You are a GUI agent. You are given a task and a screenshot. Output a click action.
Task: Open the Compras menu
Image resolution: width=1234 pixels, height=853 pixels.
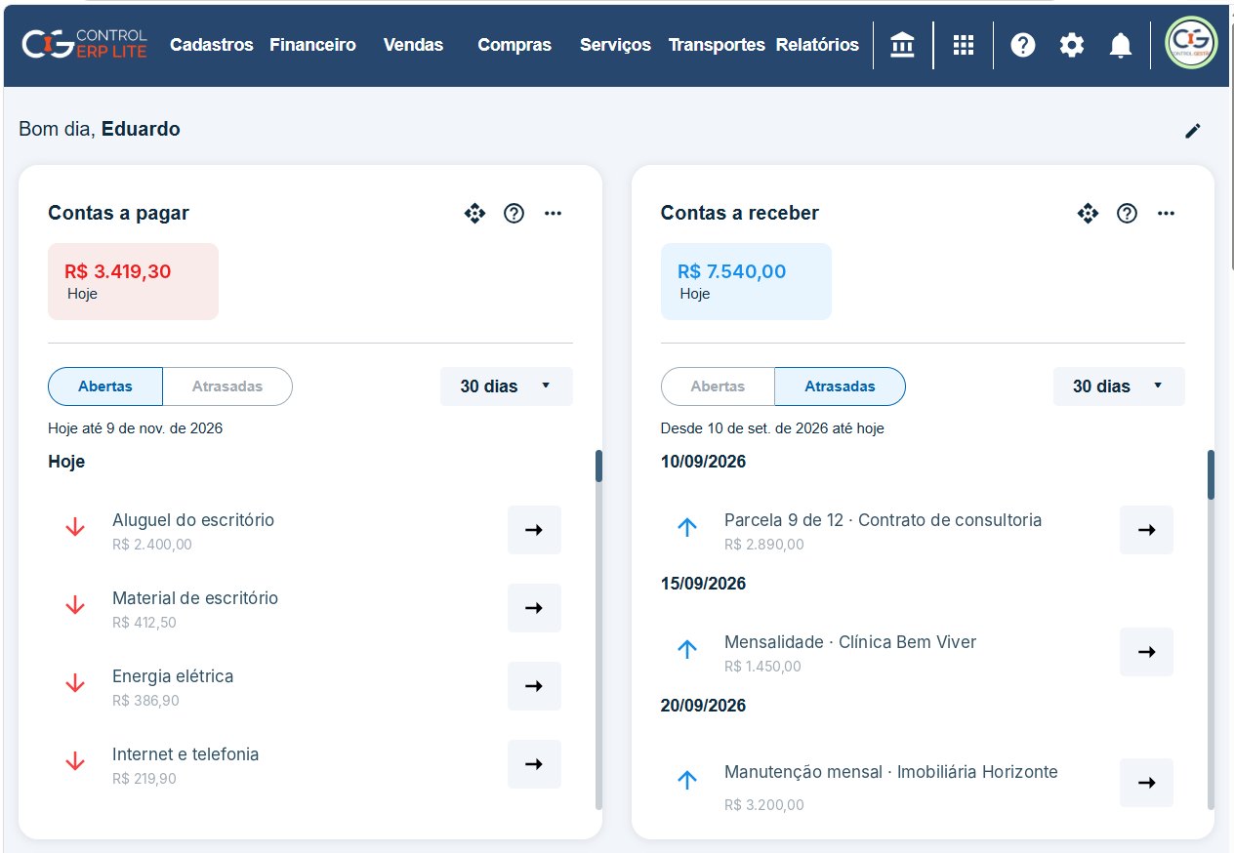pos(514,45)
